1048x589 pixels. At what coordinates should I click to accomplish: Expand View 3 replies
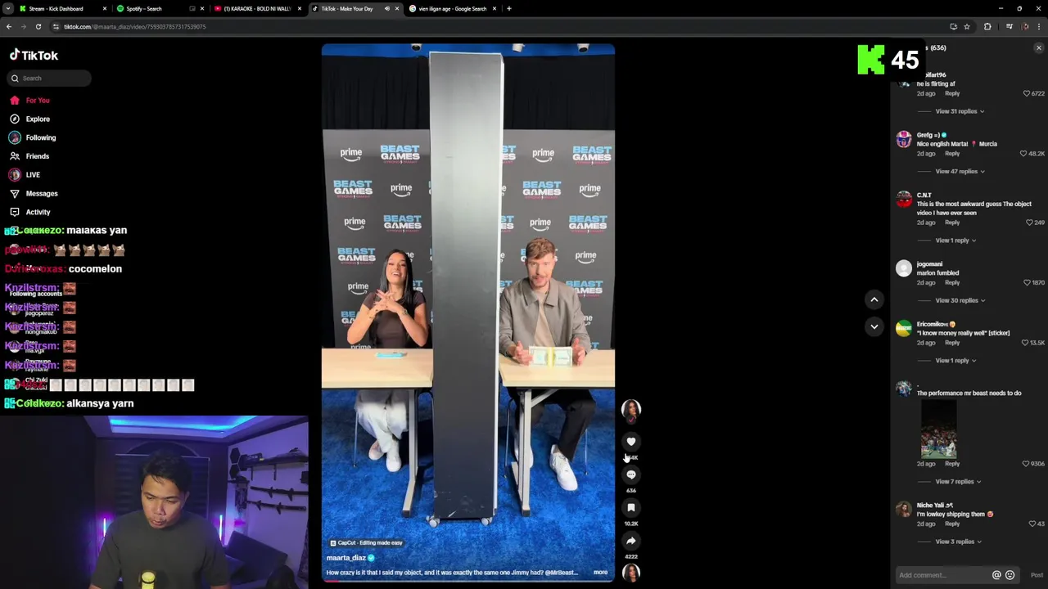[x=958, y=542]
